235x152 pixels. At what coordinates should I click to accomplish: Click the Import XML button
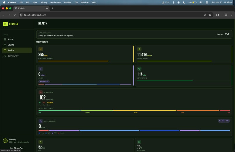[223, 34]
